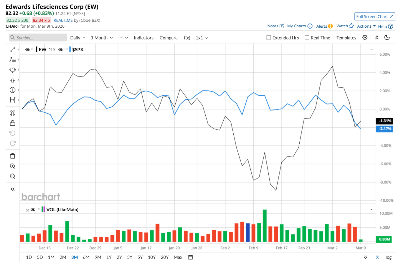
Task: Expand line drawing tool options chevron
Action: tap(18, 50)
